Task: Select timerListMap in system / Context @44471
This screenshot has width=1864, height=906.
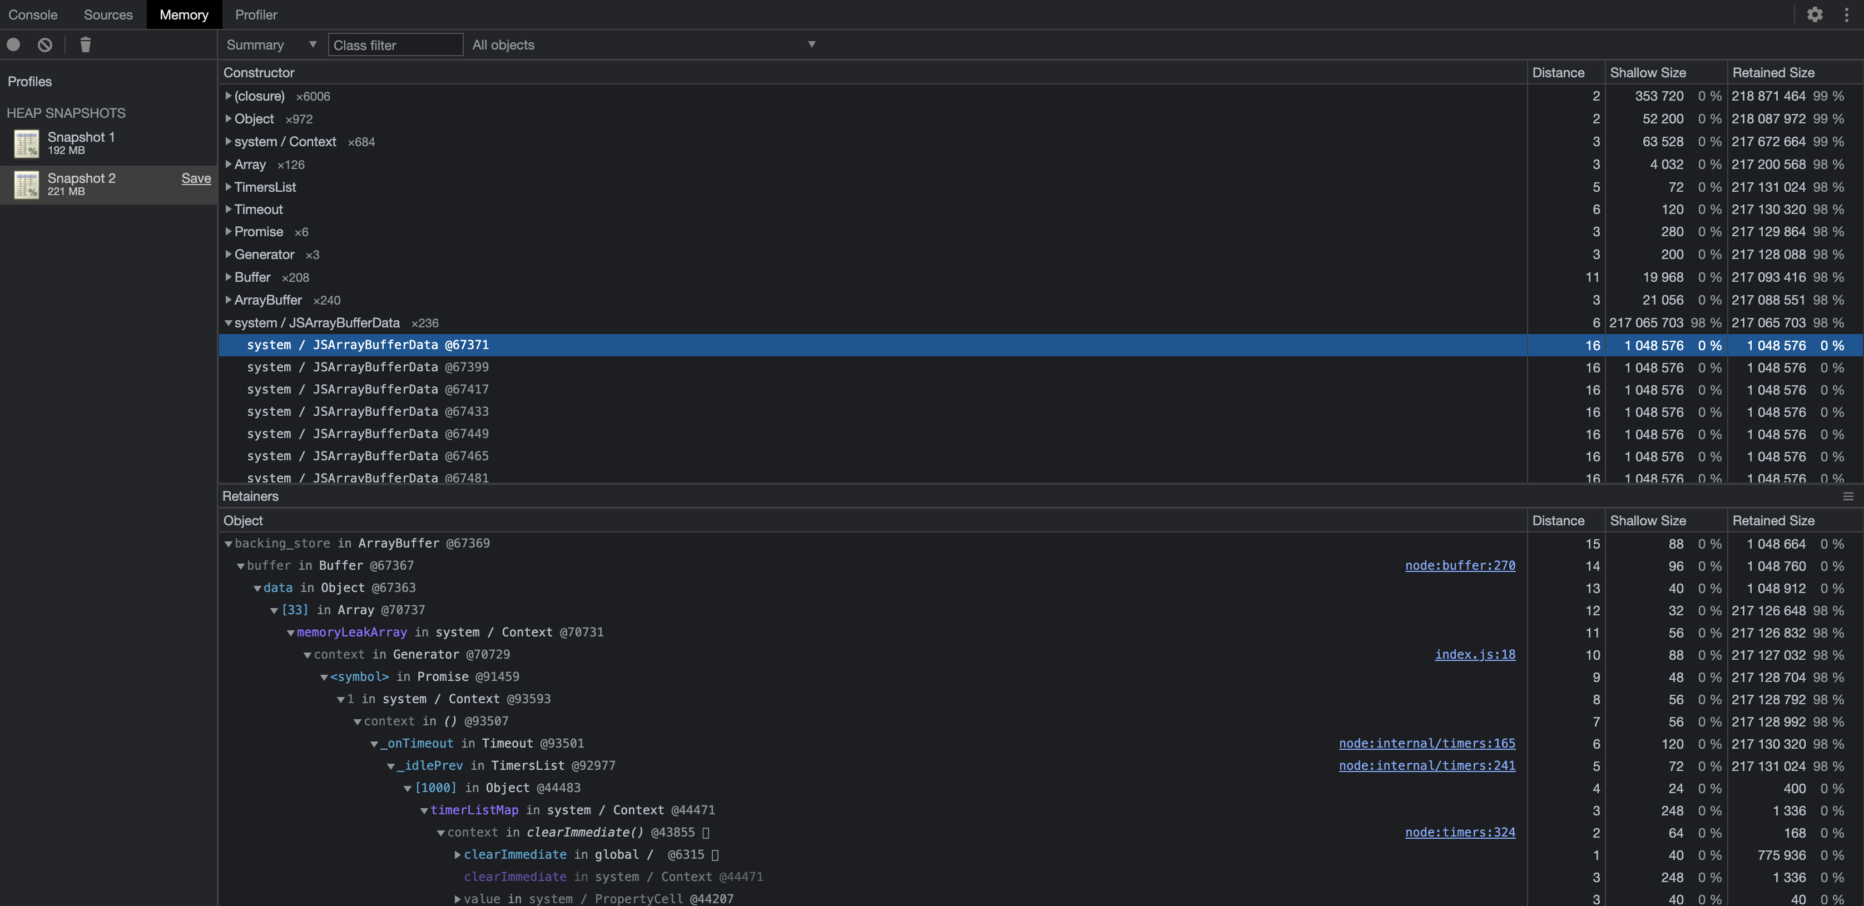Action: coord(1040,810)
